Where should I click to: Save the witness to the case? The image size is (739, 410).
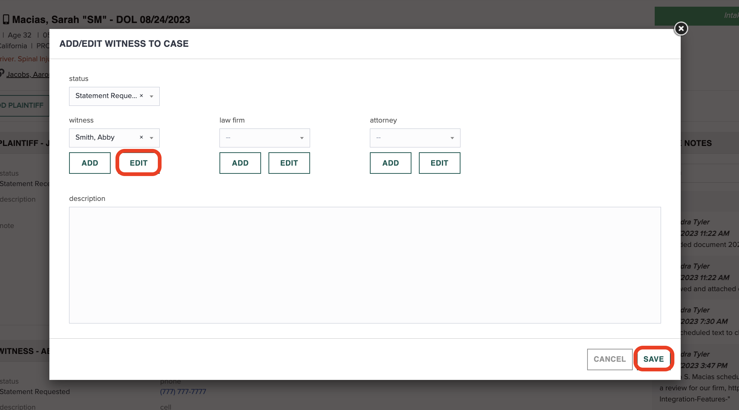click(x=654, y=359)
